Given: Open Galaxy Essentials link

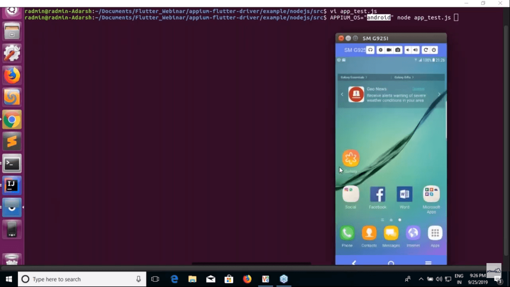Looking at the screenshot, I should (x=354, y=77).
